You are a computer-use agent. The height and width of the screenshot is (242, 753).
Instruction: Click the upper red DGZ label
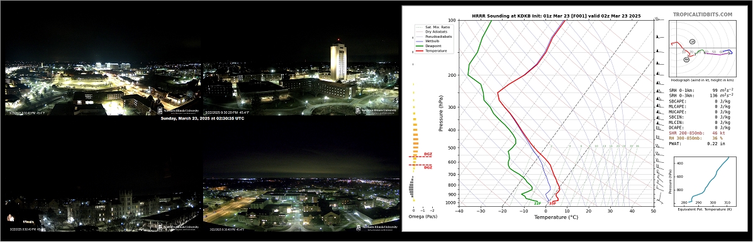click(428, 154)
